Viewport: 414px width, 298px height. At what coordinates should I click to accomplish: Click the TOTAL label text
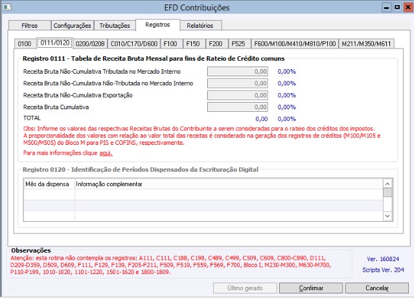pyautogui.click(x=32, y=118)
